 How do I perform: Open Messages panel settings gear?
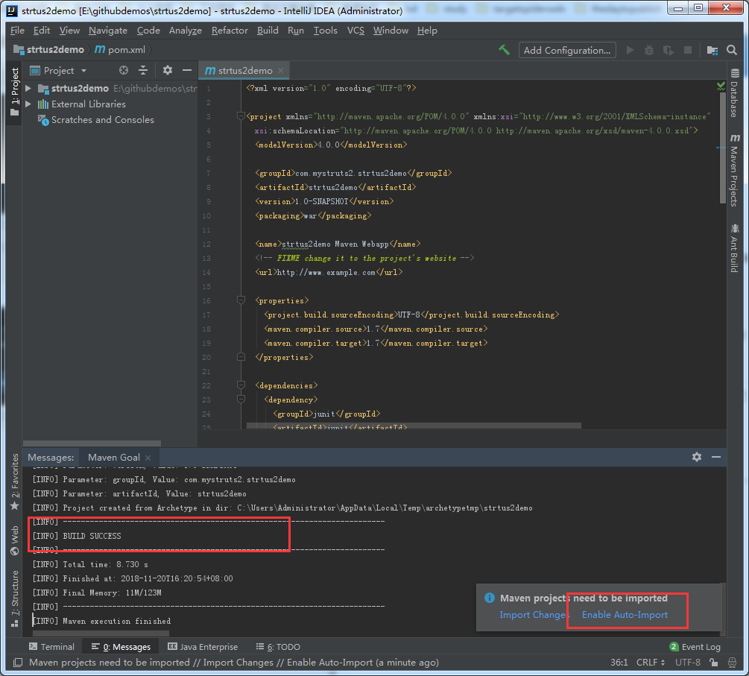696,457
